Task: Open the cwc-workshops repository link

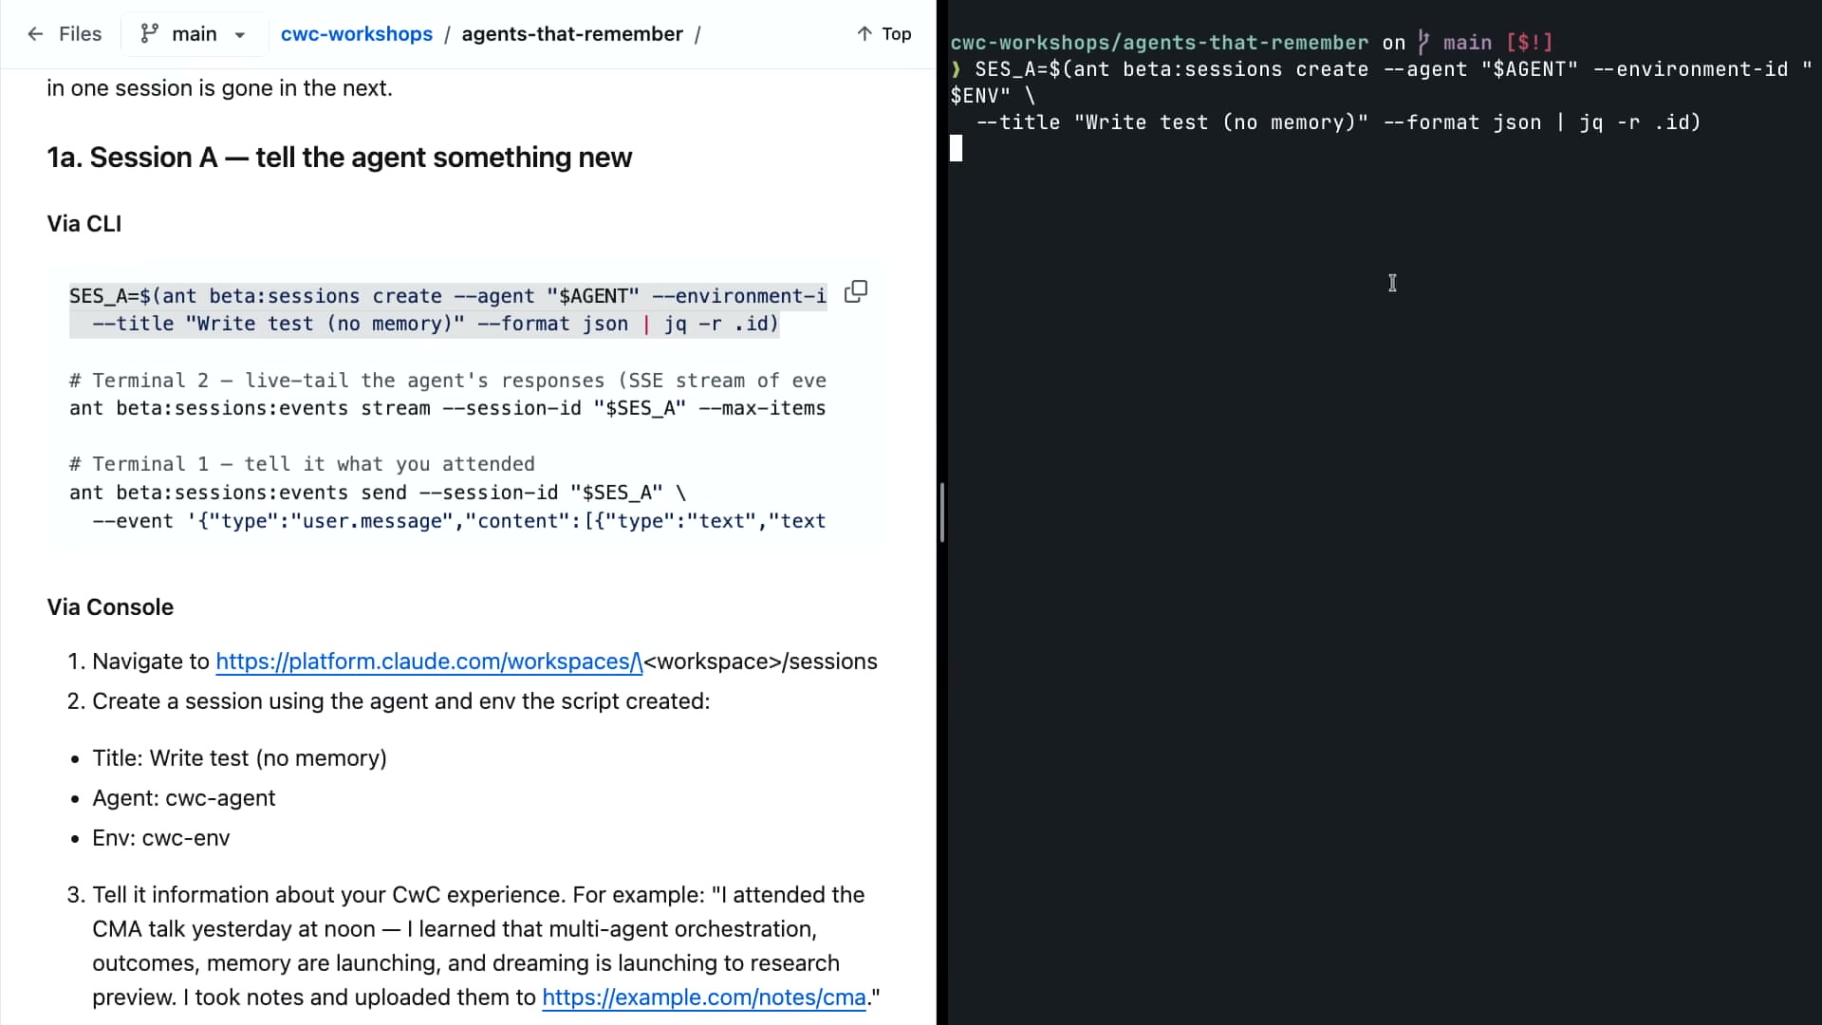Action: pyautogui.click(x=356, y=34)
